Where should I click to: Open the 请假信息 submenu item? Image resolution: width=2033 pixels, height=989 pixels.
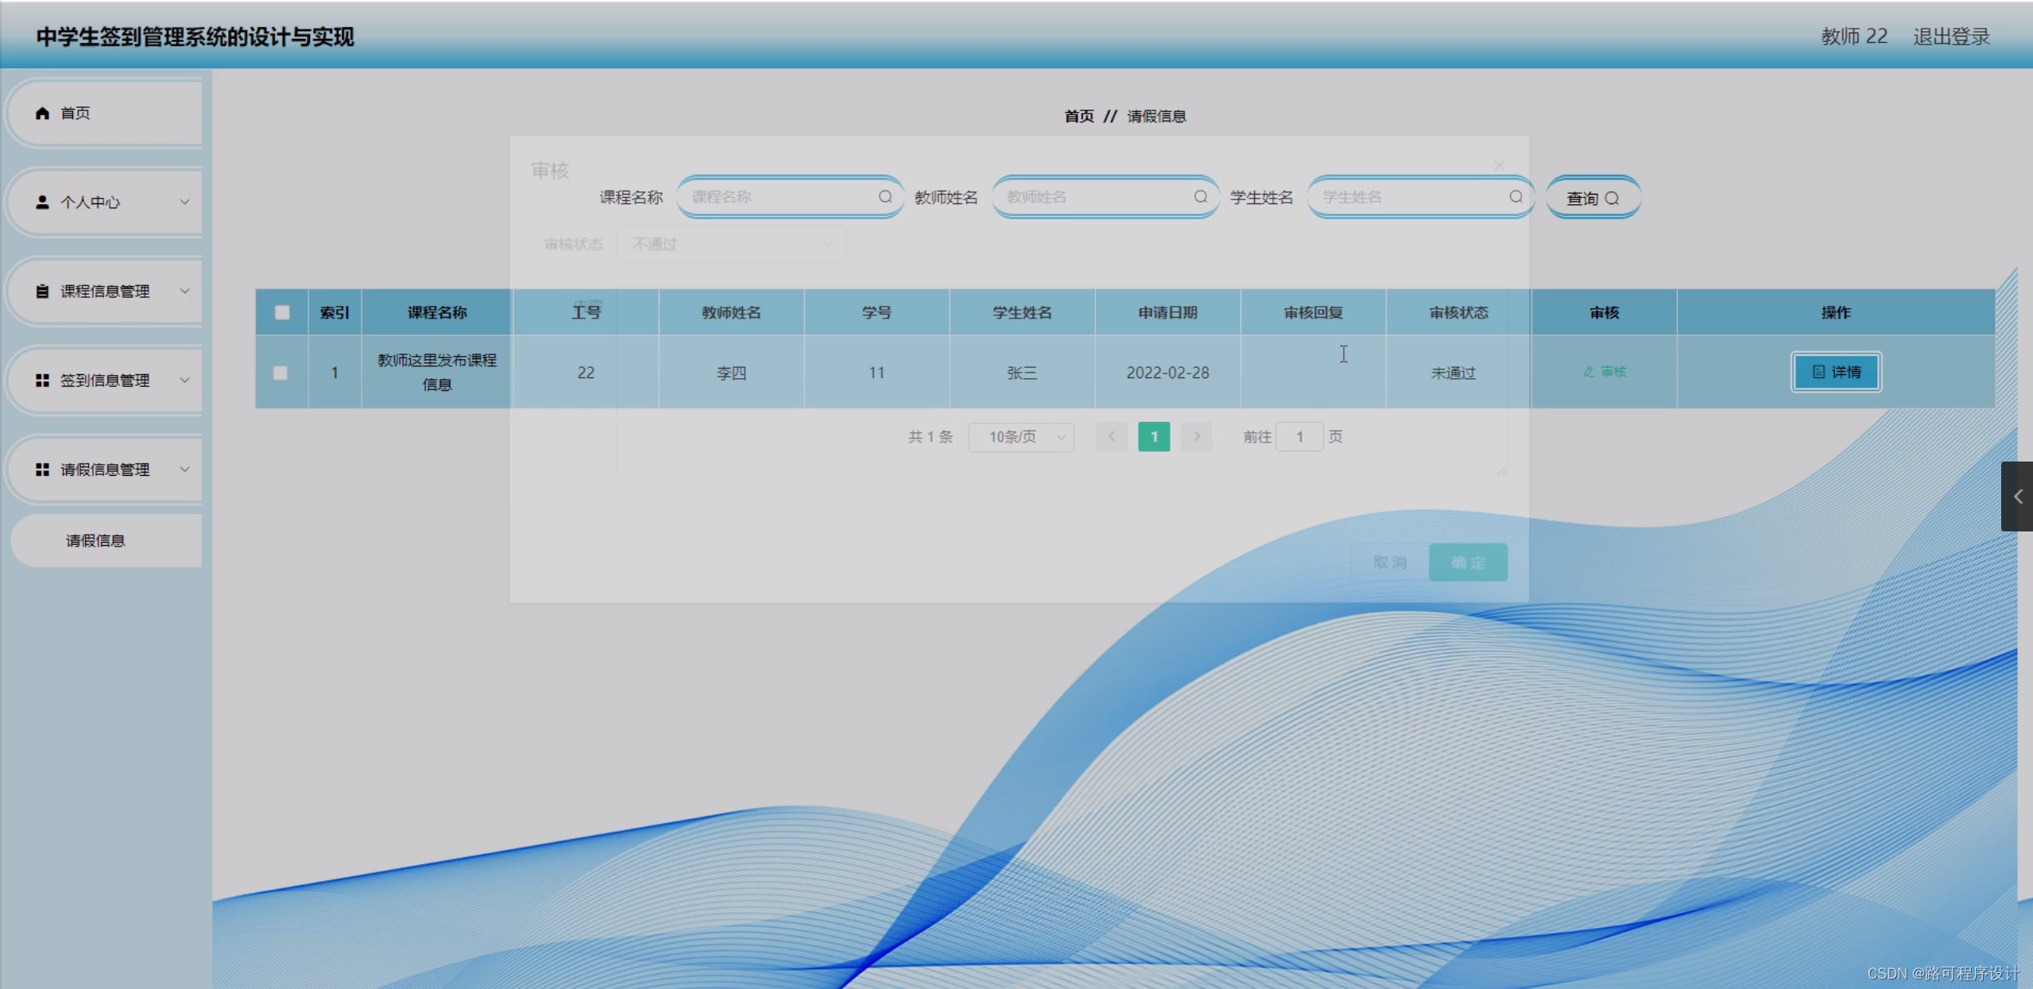[x=95, y=541]
